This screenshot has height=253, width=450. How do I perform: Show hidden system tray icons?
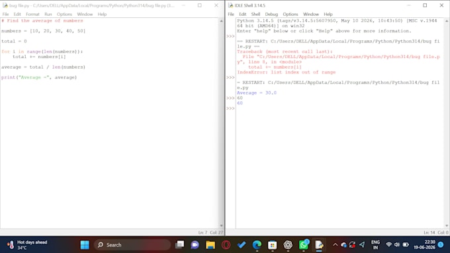(335, 244)
